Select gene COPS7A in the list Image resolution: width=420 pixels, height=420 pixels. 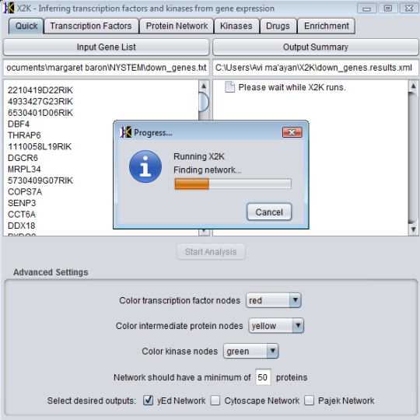(x=25, y=192)
